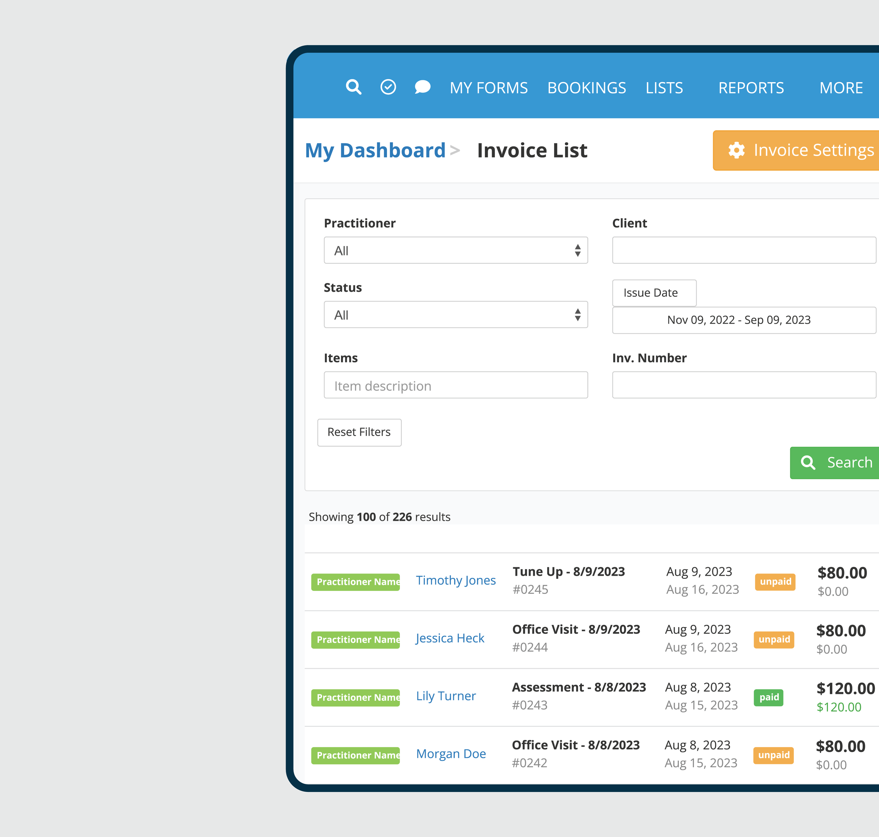The height and width of the screenshot is (837, 879).
Task: Open the LISTS menu
Action: [664, 88]
